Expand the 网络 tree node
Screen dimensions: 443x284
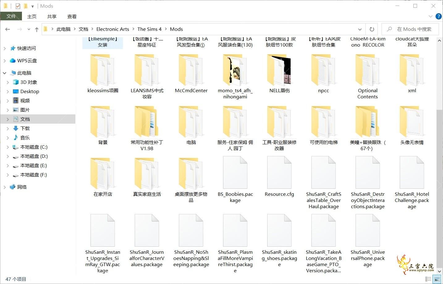pyautogui.click(x=5, y=187)
